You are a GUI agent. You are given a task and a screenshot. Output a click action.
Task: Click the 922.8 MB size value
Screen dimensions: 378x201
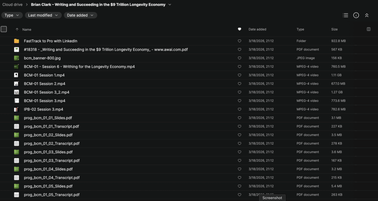[x=339, y=41]
